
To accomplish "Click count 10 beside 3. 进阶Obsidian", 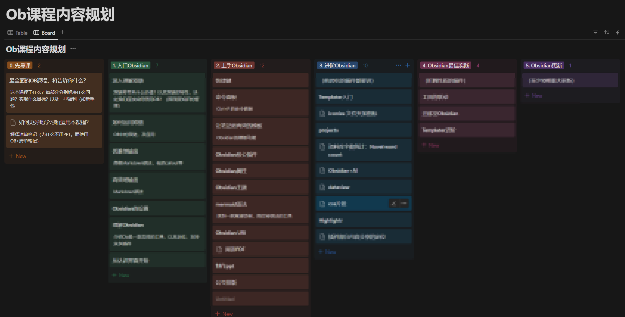I will coord(365,65).
